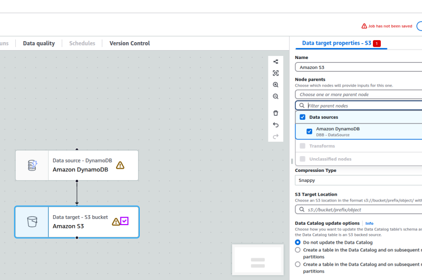
Task: Switch to the Data quality tab
Action: 39,43
